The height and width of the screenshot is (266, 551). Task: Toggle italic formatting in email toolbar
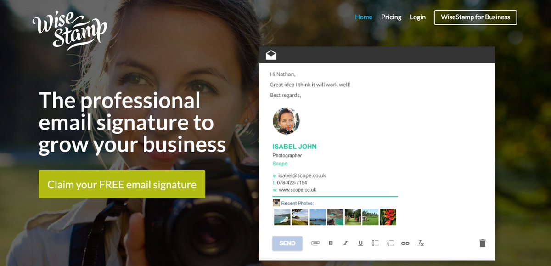click(345, 243)
